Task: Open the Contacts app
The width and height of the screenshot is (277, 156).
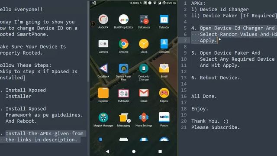Action: click(x=164, y=46)
